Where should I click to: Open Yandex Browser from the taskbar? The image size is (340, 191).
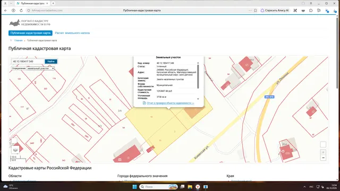pyautogui.click(x=198, y=187)
